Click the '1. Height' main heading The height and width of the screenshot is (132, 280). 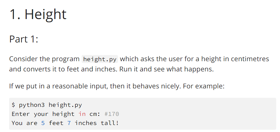38,14
